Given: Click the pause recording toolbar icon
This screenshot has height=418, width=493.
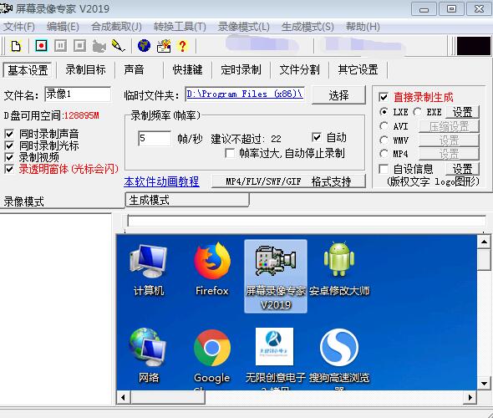Looking at the screenshot, I should click(x=60, y=46).
